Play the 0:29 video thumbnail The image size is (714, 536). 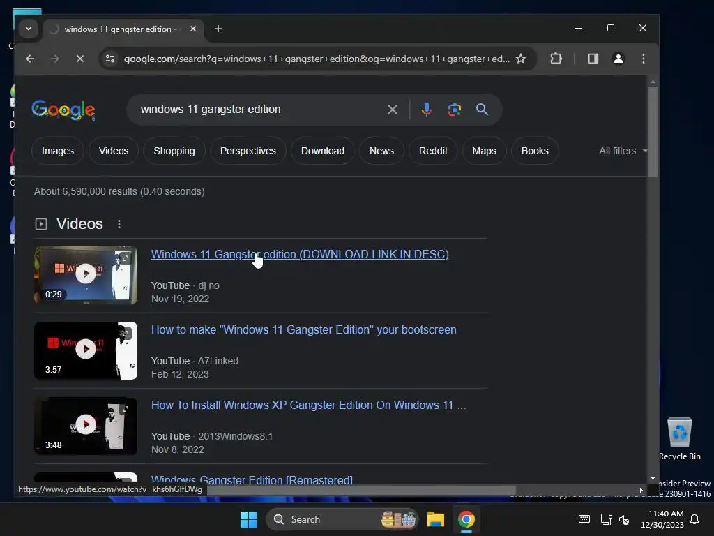[86, 275]
